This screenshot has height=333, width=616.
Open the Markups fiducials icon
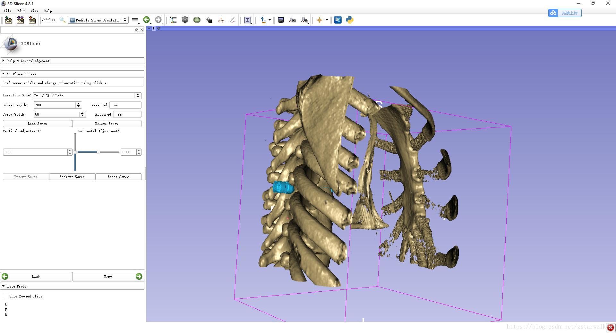221,20
